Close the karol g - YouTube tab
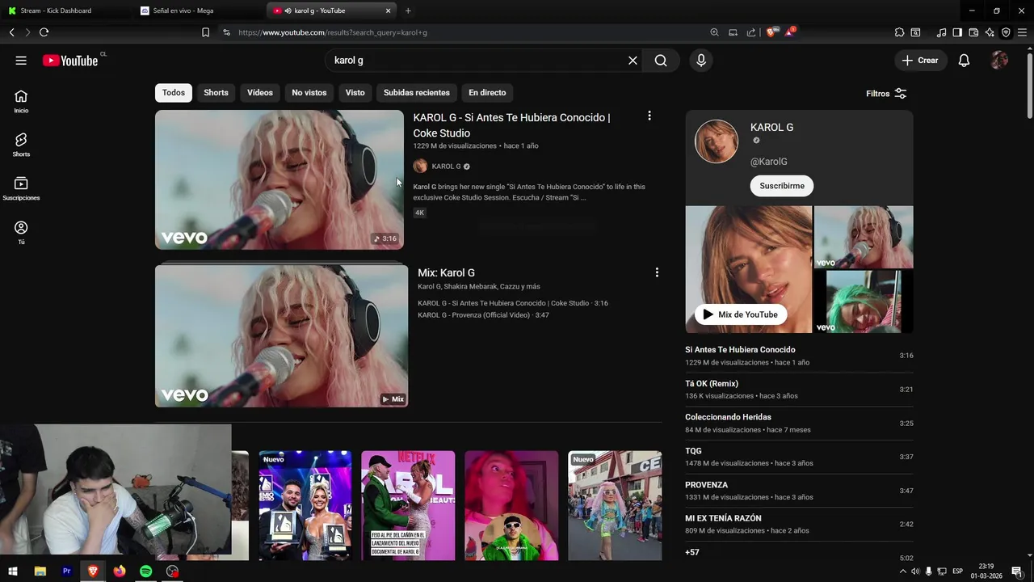This screenshot has height=582, width=1034. click(x=389, y=11)
